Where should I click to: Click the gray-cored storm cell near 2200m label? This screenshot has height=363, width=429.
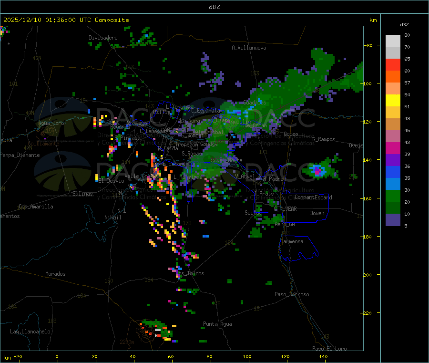156,331
